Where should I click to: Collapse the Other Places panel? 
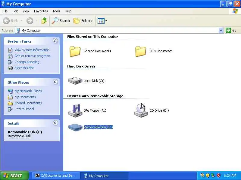point(55,82)
